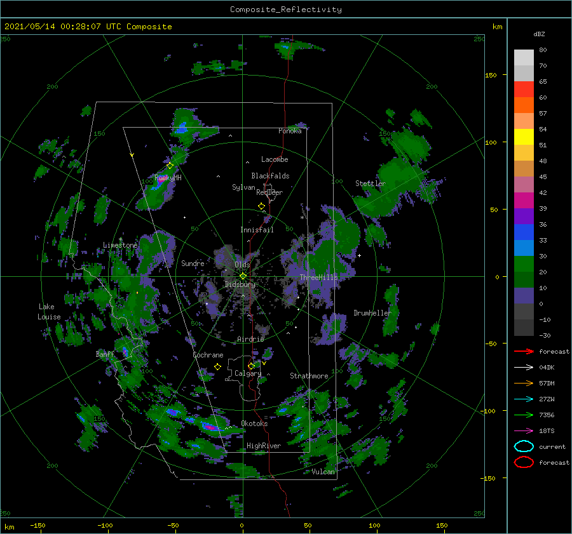The height and width of the screenshot is (534, 572).
Task: Click the Banff label on map
Action: [105, 354]
